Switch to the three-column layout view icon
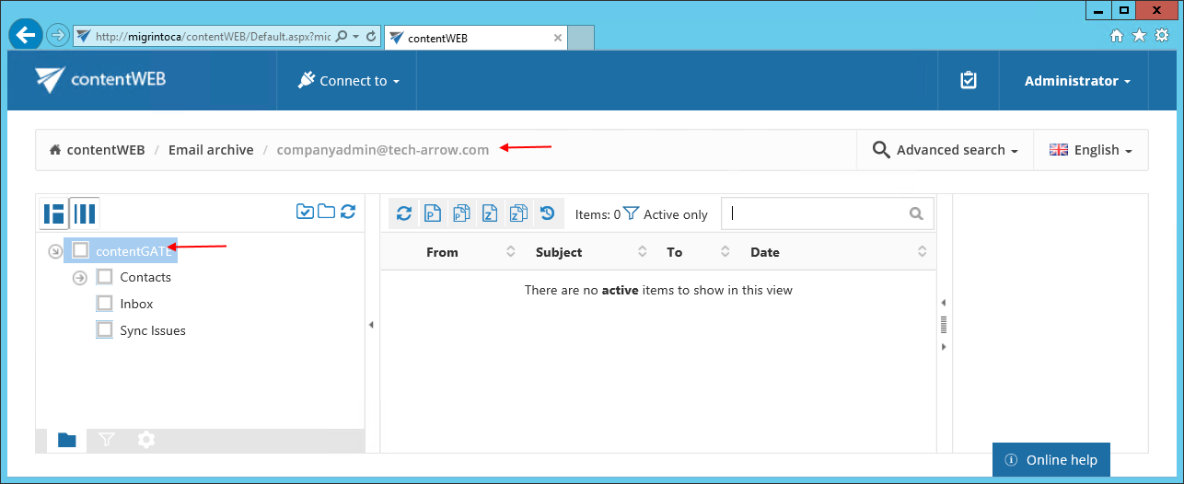Viewport: 1184px width, 484px height. (x=85, y=213)
